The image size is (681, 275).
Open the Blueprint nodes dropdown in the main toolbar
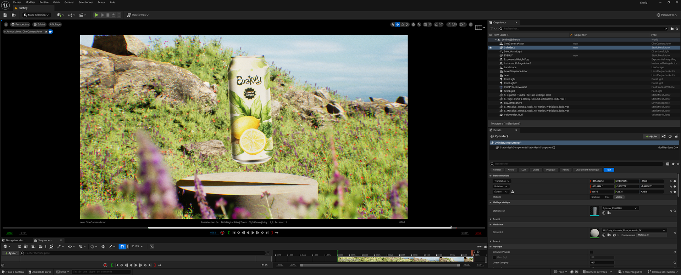(72, 15)
